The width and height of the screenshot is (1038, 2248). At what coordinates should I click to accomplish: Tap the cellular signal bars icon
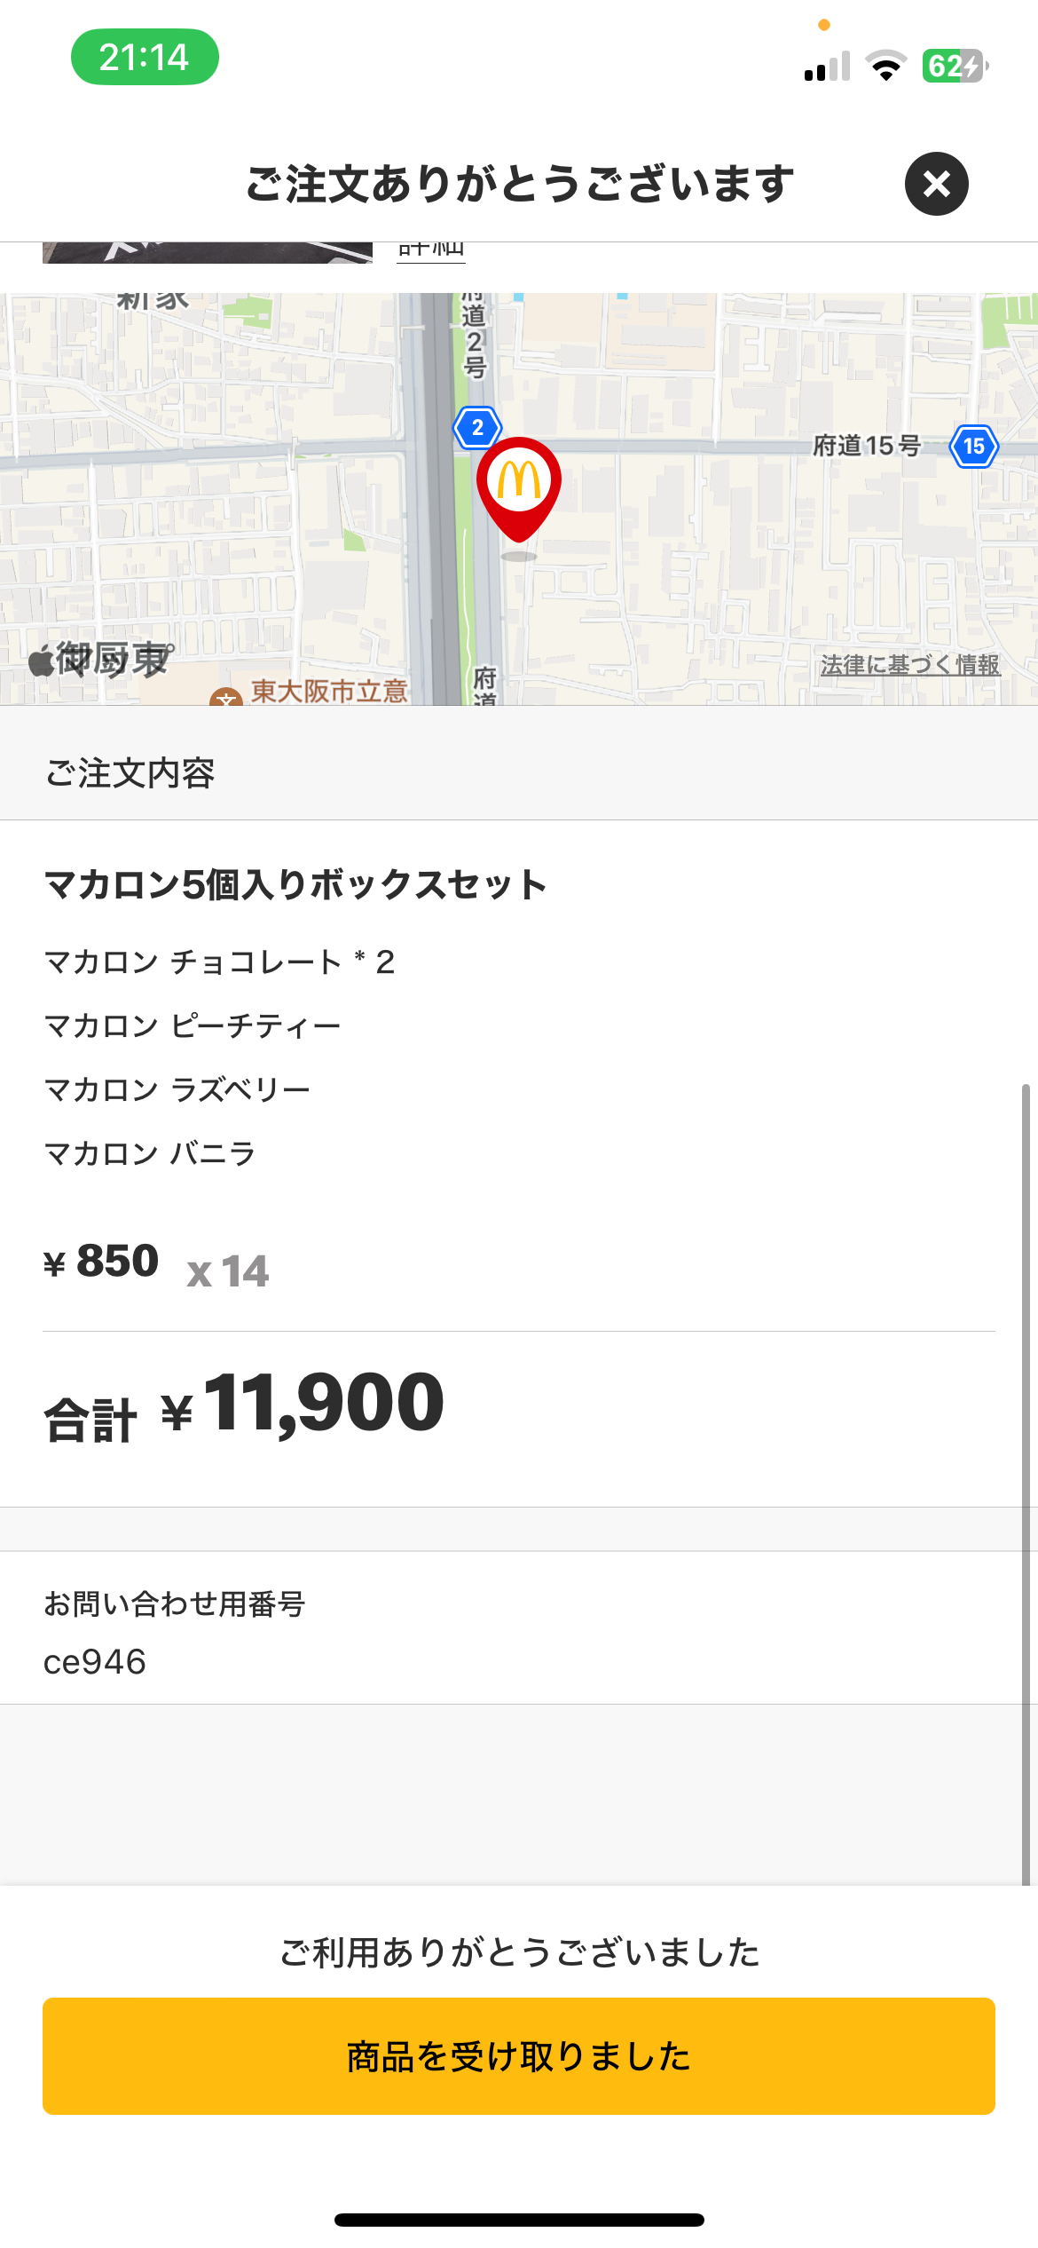pos(827,67)
